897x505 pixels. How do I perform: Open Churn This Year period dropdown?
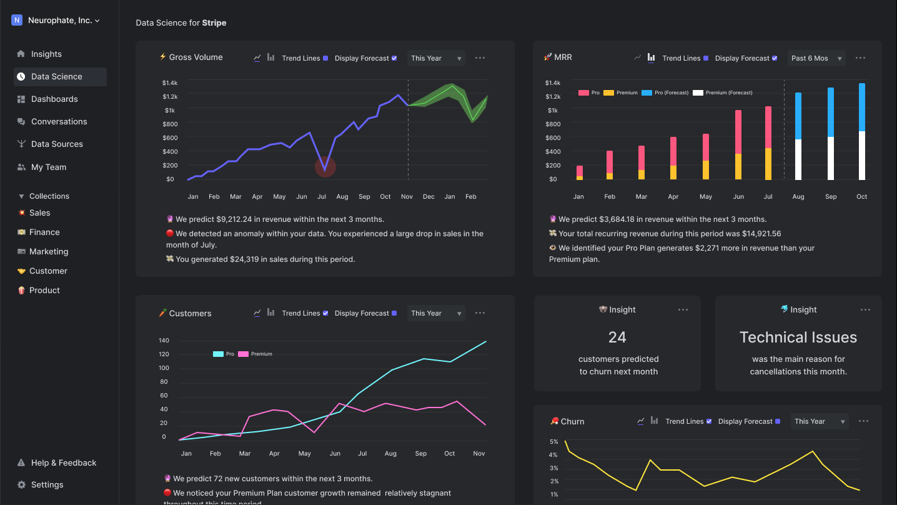(x=820, y=421)
